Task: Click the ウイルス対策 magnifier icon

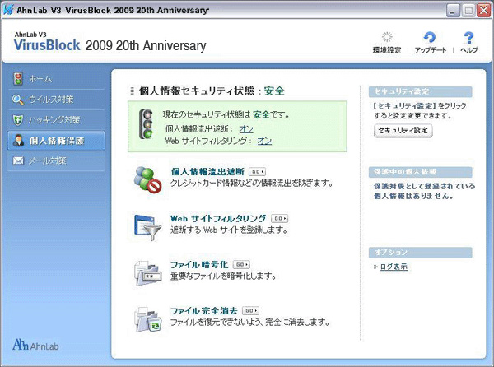Action: tap(18, 100)
